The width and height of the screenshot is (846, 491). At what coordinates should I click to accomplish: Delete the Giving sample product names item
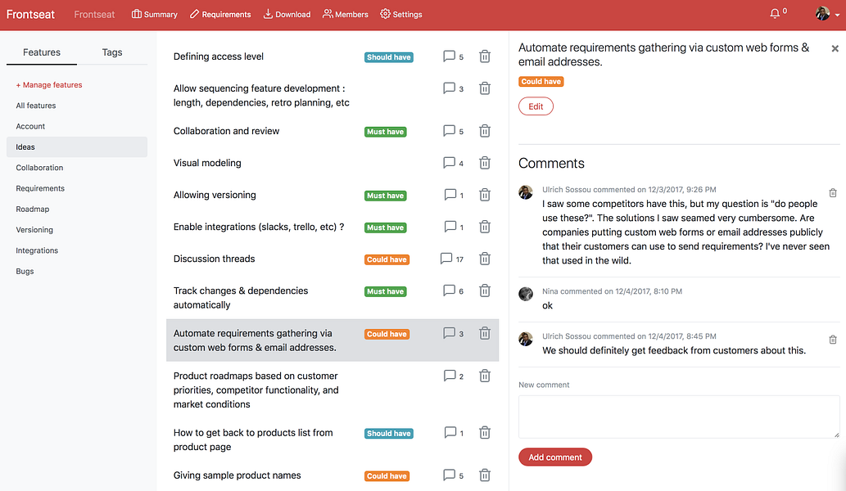(x=485, y=475)
